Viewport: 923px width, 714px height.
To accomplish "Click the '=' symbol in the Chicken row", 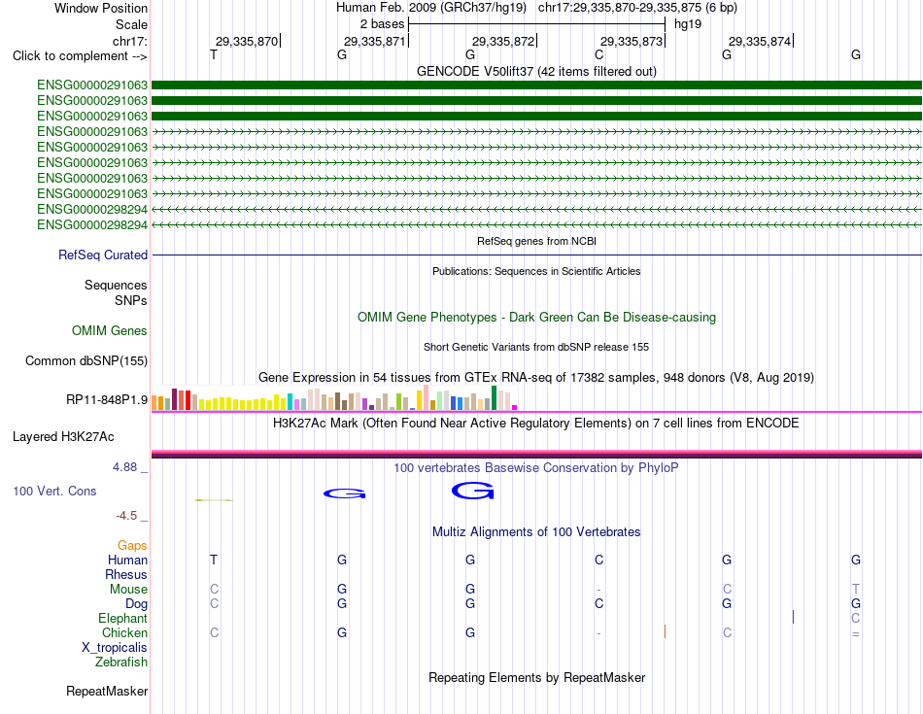I will pos(855,634).
